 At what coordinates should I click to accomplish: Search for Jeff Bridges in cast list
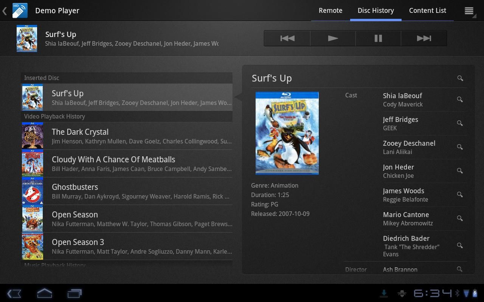(460, 123)
